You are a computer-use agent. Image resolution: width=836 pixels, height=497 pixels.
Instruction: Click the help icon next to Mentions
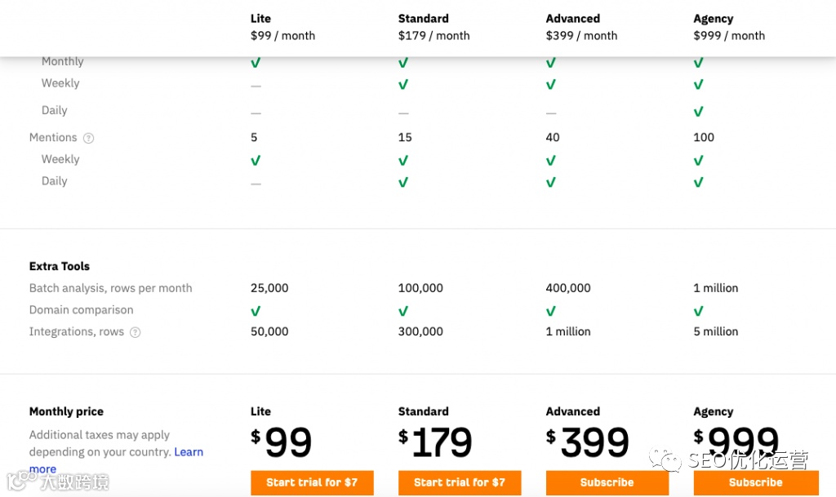coord(89,138)
